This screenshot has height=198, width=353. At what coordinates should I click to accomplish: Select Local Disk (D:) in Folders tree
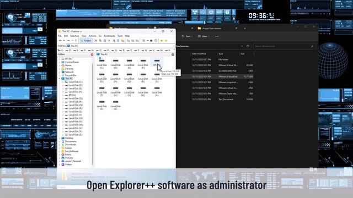(x=76, y=85)
